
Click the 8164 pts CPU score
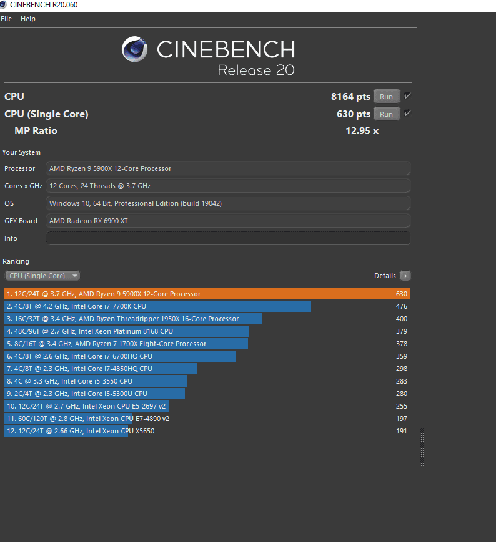tap(350, 97)
